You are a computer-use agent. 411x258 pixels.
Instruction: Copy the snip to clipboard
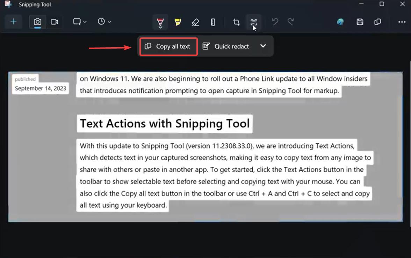(x=378, y=22)
